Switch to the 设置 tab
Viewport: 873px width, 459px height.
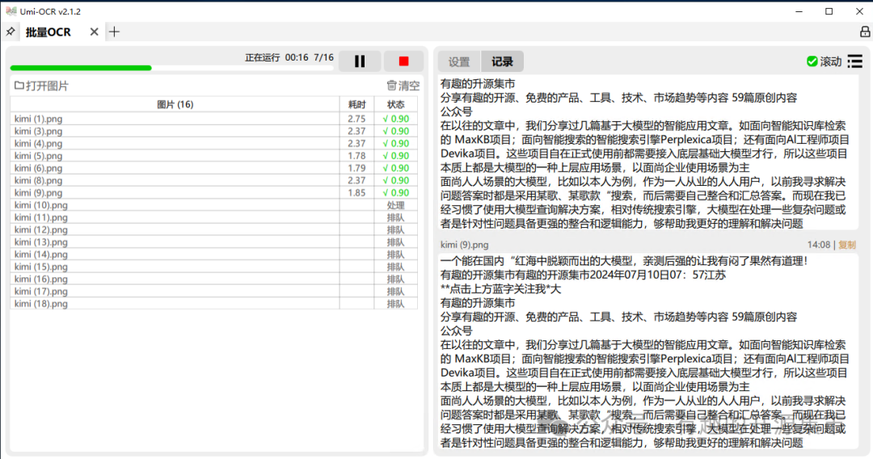coord(459,61)
